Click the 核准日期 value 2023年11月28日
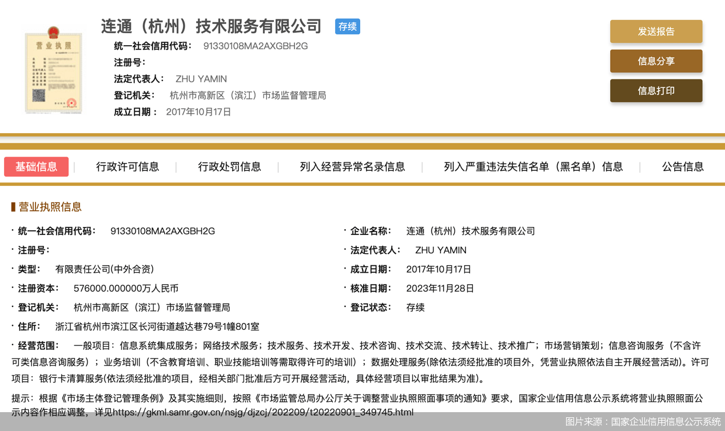Screen dimensions: 725x431 tap(440, 289)
